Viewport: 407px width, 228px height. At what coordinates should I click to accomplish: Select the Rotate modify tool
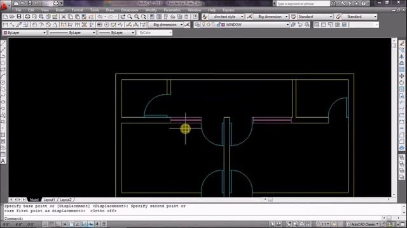[x=401, y=82]
